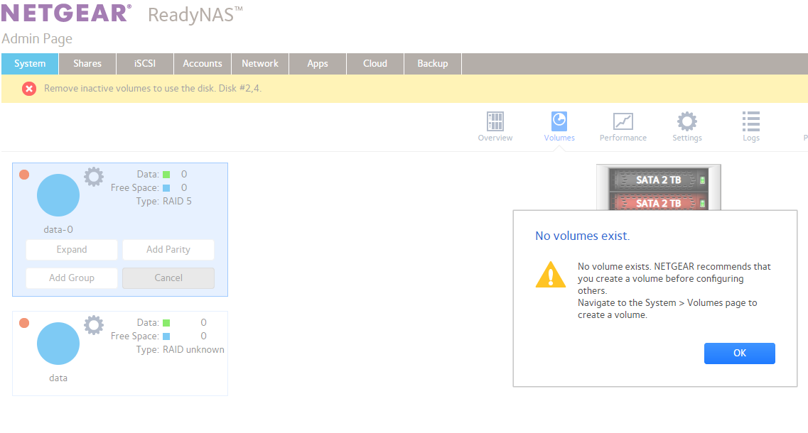View the Logs icon
808x433 pixels.
click(750, 122)
